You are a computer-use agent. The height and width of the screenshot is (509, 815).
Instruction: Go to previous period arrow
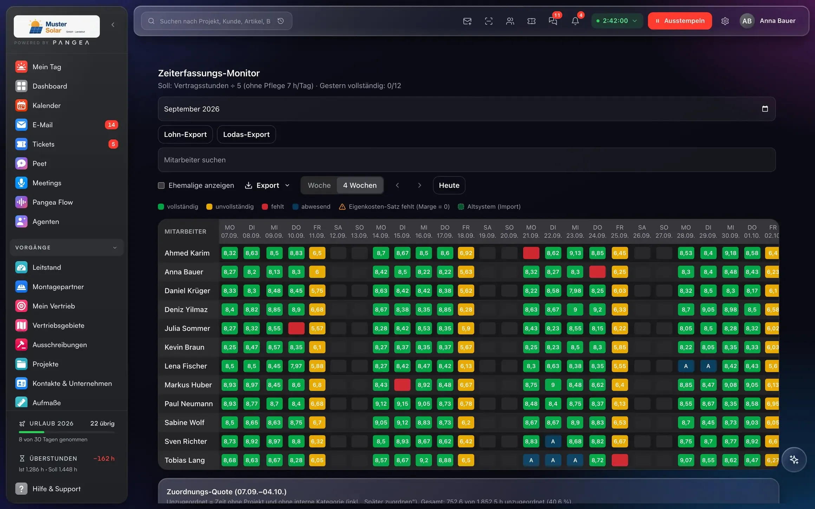click(397, 185)
